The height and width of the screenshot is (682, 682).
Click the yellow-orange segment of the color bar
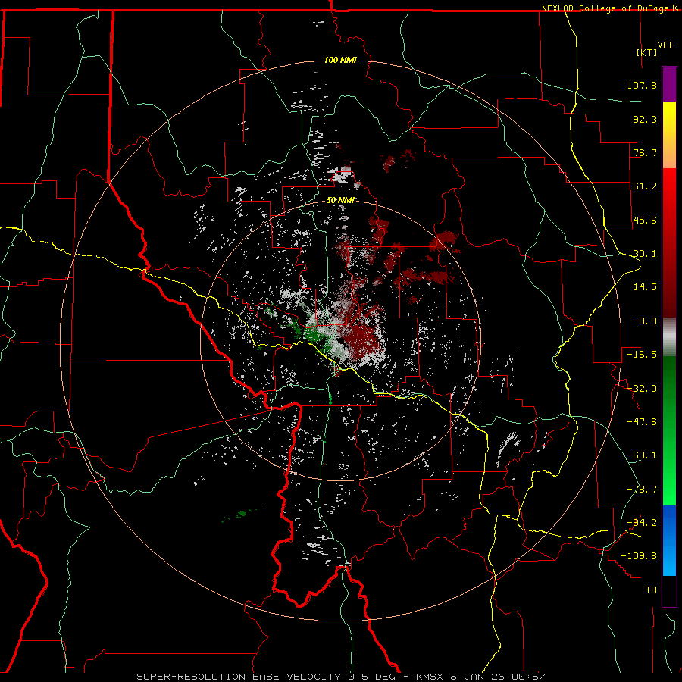pos(669,135)
